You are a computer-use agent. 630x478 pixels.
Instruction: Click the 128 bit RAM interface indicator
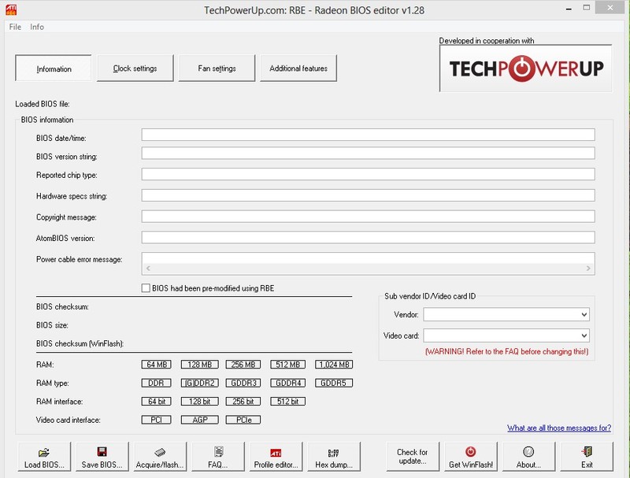pos(200,402)
